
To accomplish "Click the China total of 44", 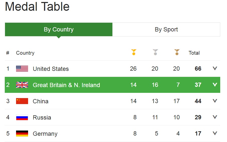I will click(x=198, y=101).
